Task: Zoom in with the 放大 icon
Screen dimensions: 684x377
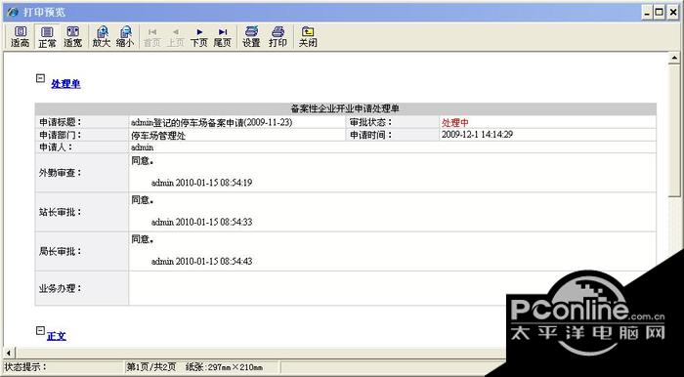Action: [102, 36]
